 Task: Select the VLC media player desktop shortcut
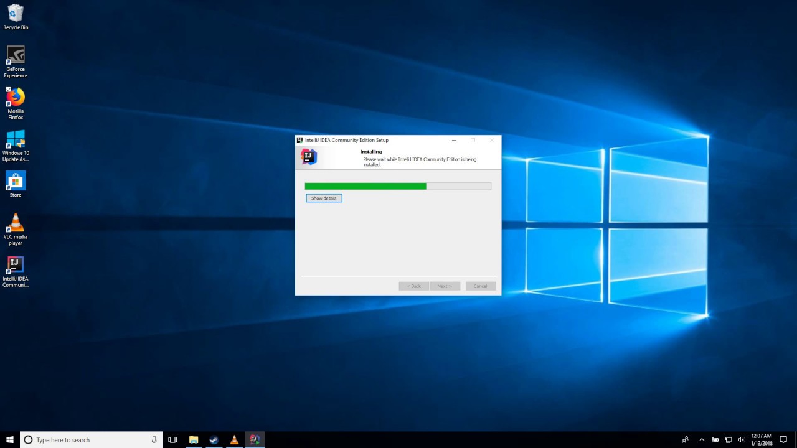pyautogui.click(x=16, y=229)
